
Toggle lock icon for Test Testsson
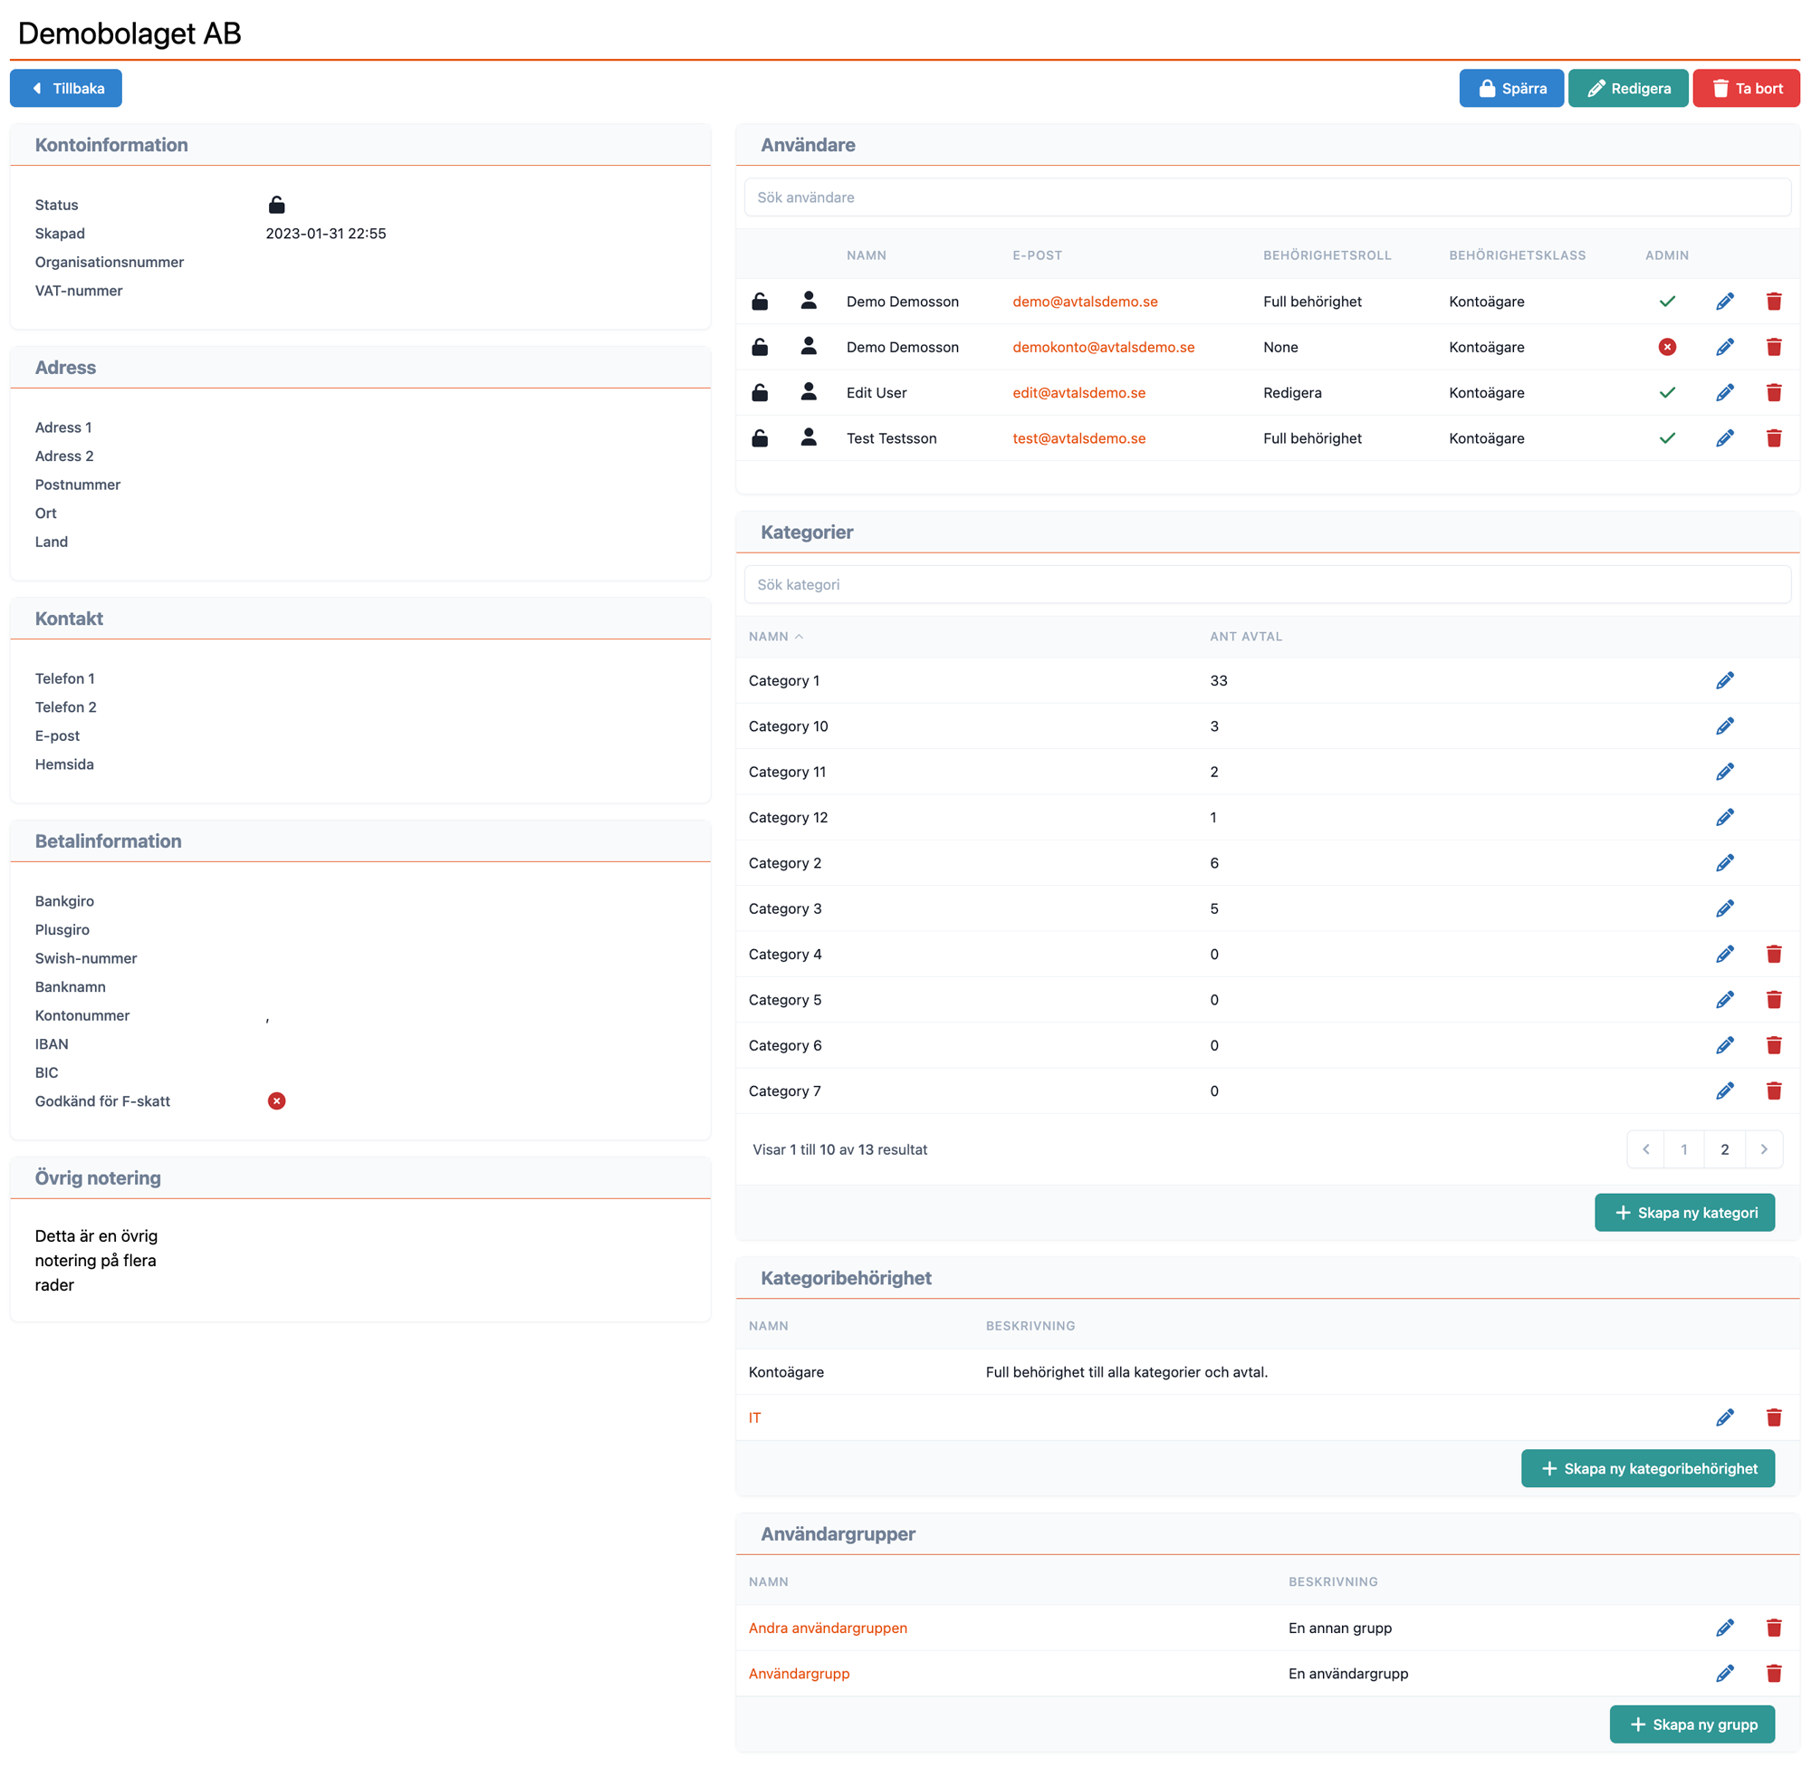[760, 437]
